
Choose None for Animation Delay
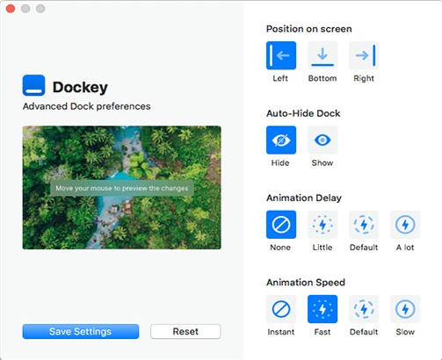point(281,225)
